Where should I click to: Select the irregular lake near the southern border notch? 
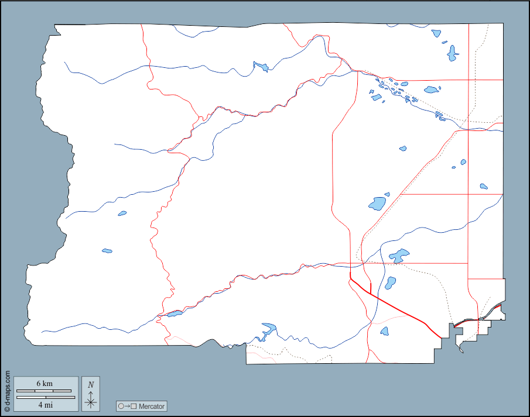[268, 329]
